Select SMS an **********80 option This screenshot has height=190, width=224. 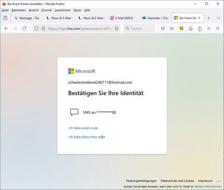[x=112, y=112]
